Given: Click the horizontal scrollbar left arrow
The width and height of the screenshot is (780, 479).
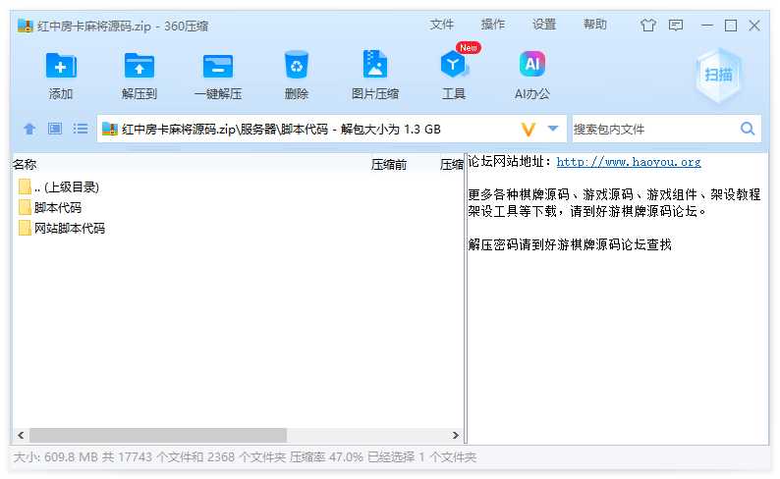Looking at the screenshot, I should [x=21, y=435].
